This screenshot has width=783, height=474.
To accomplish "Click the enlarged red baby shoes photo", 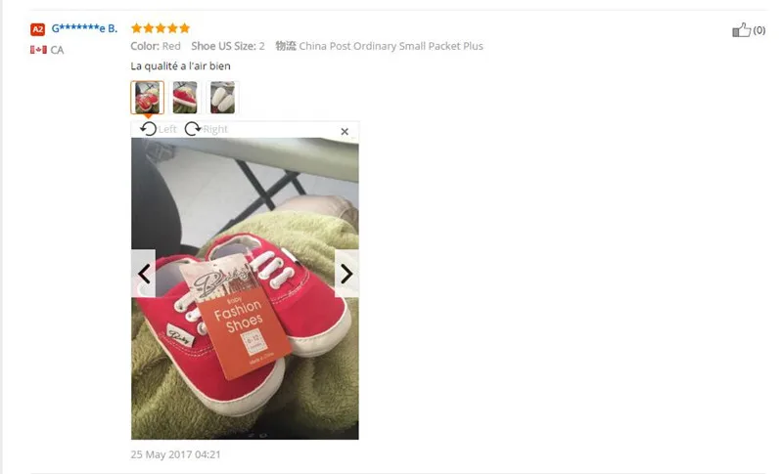I will click(x=245, y=288).
